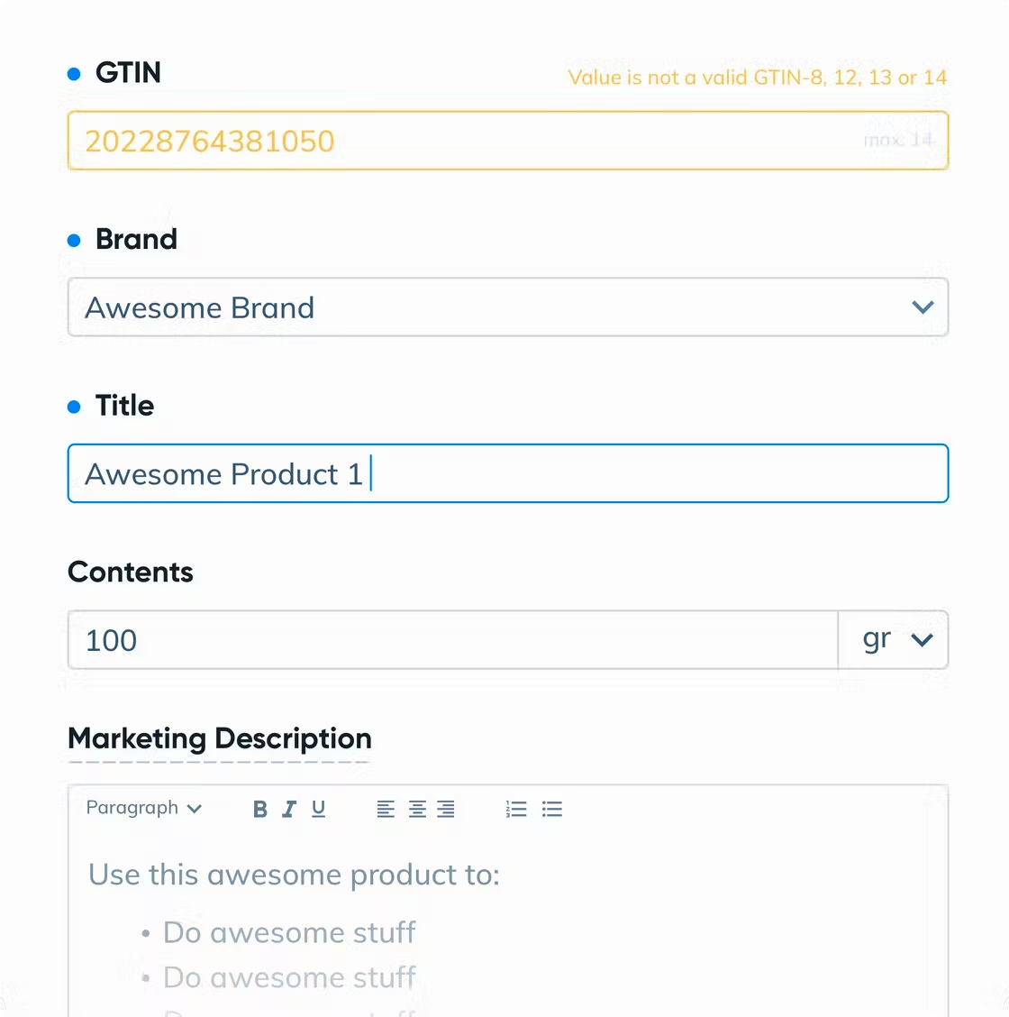The height and width of the screenshot is (1017, 1009).
Task: Click the invalid GTIN validation message
Action: pyautogui.click(x=757, y=78)
